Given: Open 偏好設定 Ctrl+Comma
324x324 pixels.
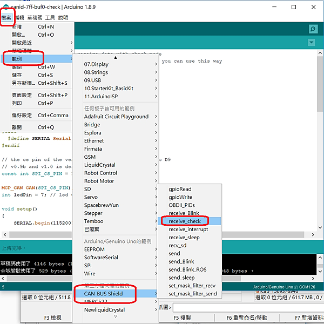Looking at the screenshot, I should tap(37, 116).
